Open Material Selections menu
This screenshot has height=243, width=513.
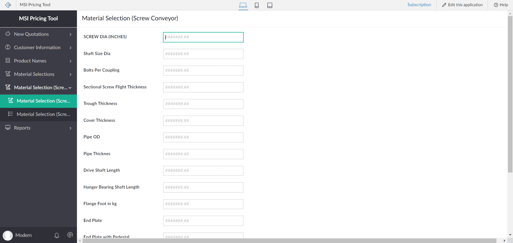[x=38, y=74]
